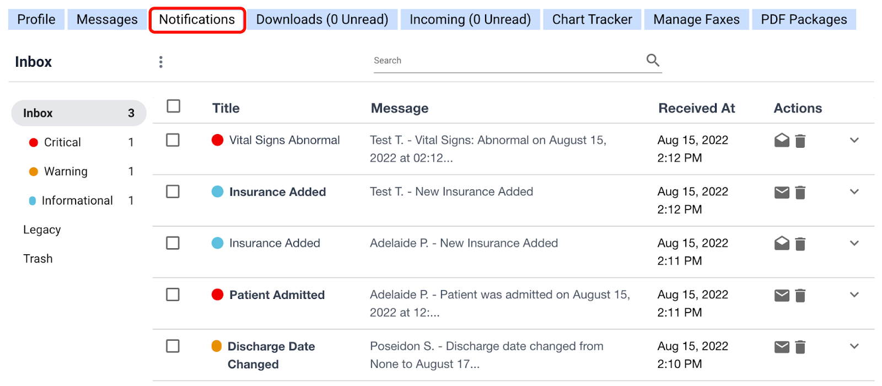Screen dimensions: 882x386
Task: Mark Discharge Date Changed notification as read
Action: (782, 347)
